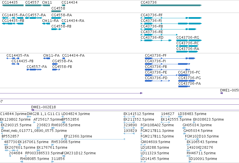This screenshot has width=239, height=163.
Task: Select transcript CG43736-RG
Action: (x=189, y=40)
